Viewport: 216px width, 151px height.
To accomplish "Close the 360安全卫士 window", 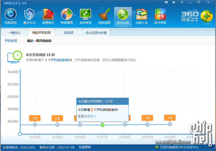I will [x=208, y=2].
